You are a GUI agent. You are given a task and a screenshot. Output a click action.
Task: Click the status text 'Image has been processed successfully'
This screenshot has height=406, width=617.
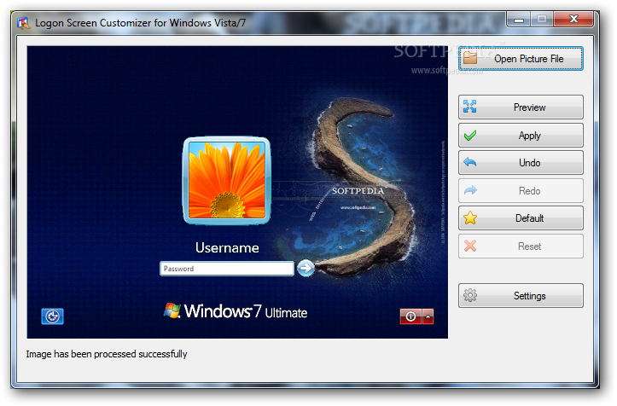coord(107,354)
